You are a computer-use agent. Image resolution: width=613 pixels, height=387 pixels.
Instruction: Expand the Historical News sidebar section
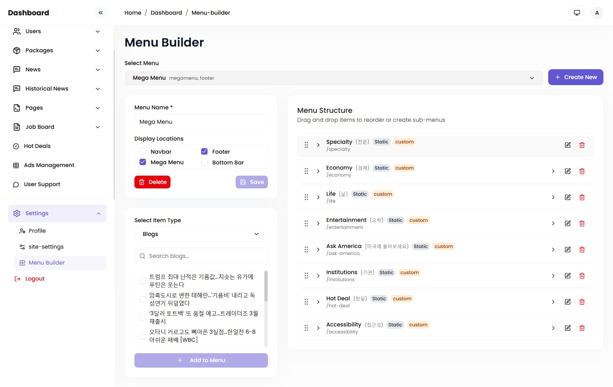pyautogui.click(x=57, y=89)
